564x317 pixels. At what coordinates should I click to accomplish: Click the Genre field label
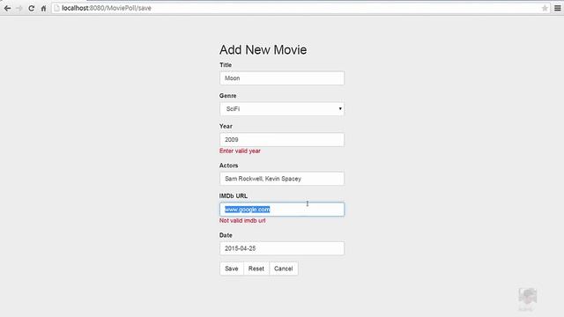pyautogui.click(x=227, y=96)
